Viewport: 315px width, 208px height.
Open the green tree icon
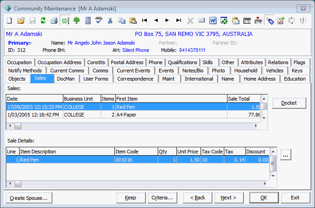click(77, 20)
